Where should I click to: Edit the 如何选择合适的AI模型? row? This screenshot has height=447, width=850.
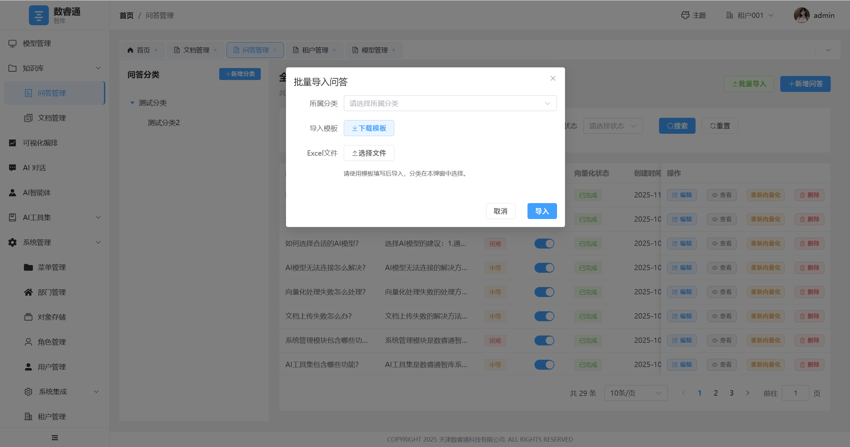coord(682,244)
